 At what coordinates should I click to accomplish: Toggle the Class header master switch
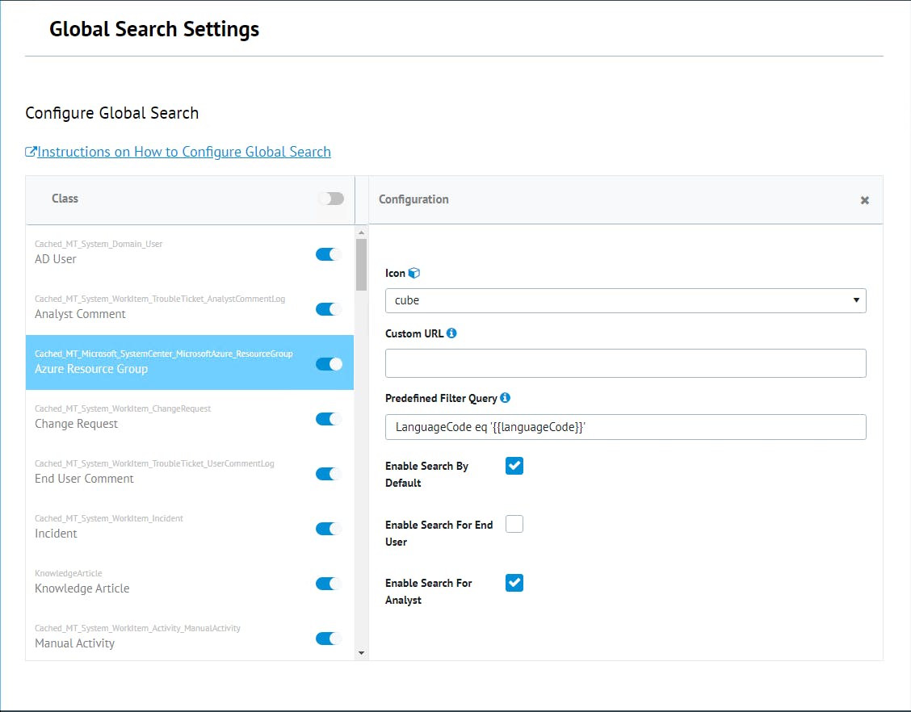(330, 199)
